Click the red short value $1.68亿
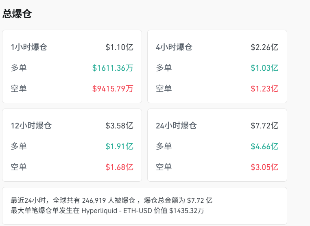The image size is (310, 226). [x=119, y=167]
